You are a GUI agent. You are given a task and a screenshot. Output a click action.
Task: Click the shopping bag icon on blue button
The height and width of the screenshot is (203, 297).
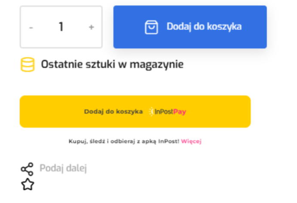click(151, 27)
